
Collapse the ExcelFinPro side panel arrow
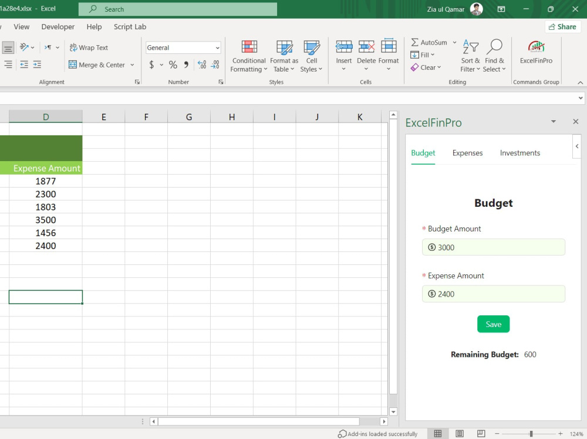pos(577,146)
